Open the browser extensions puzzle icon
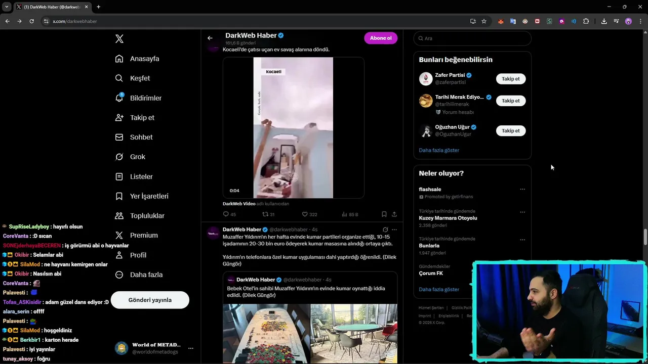 [586, 21]
